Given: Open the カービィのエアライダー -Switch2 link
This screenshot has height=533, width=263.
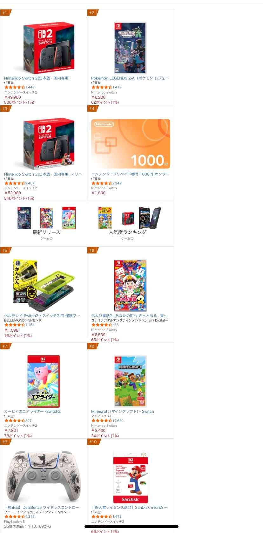Looking at the screenshot, I should [x=32, y=411].
